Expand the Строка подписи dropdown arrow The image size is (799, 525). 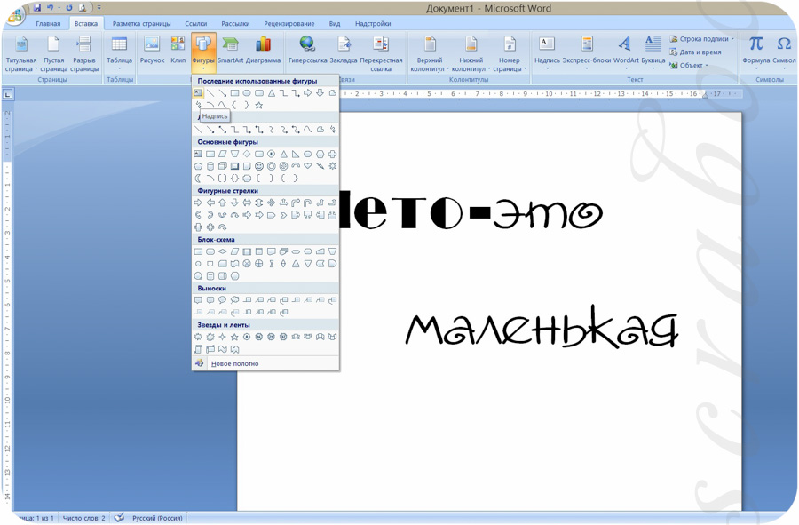(732, 39)
